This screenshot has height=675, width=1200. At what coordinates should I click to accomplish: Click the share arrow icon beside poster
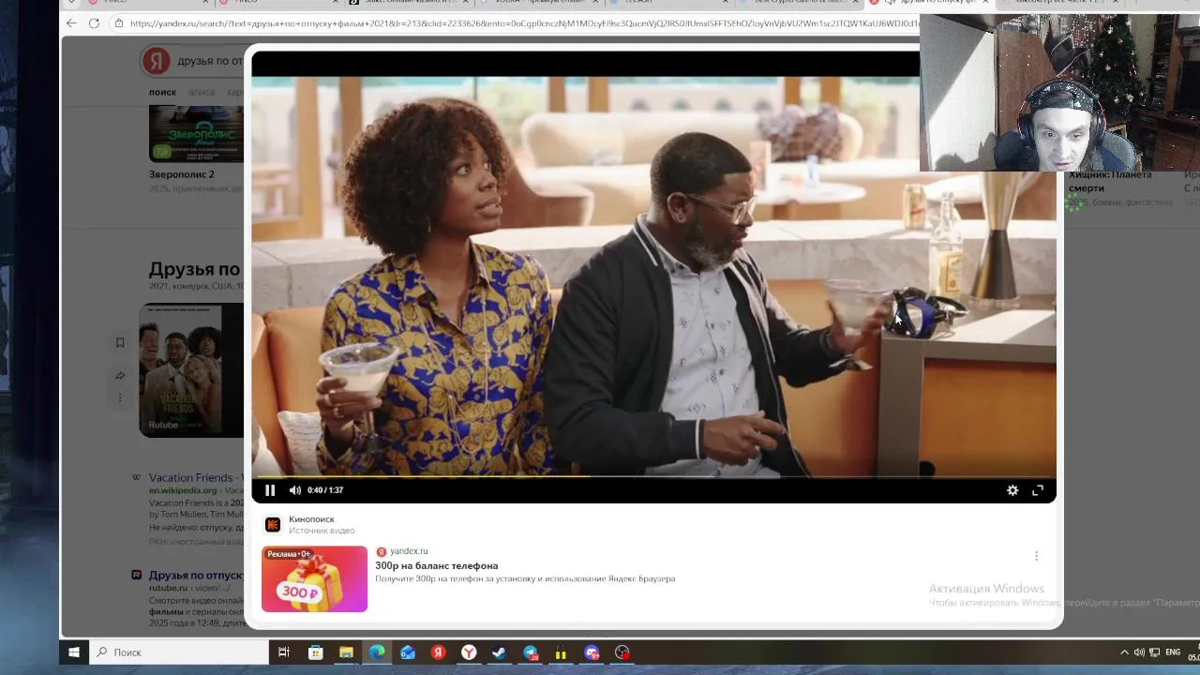120,376
